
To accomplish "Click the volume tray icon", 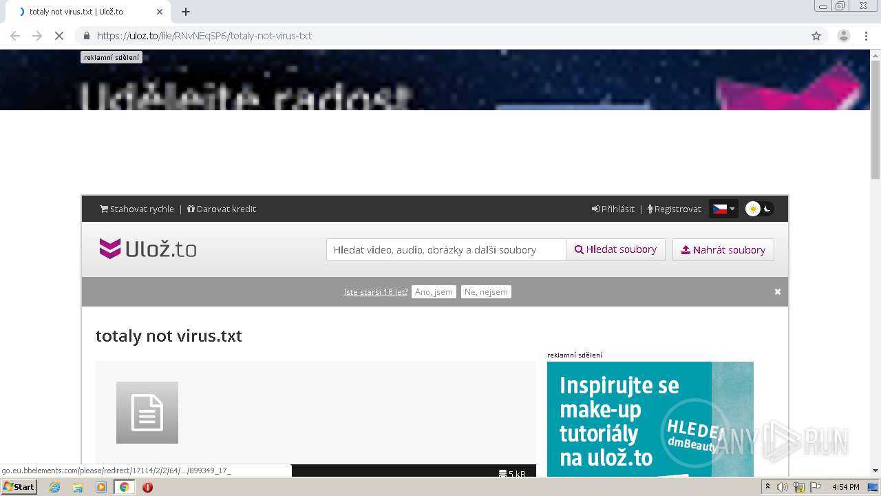I will pyautogui.click(x=783, y=487).
